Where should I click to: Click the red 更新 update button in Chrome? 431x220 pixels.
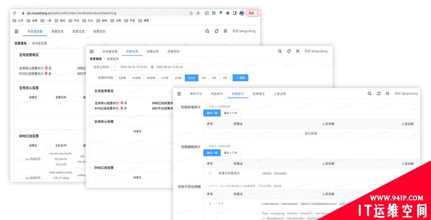(x=253, y=13)
